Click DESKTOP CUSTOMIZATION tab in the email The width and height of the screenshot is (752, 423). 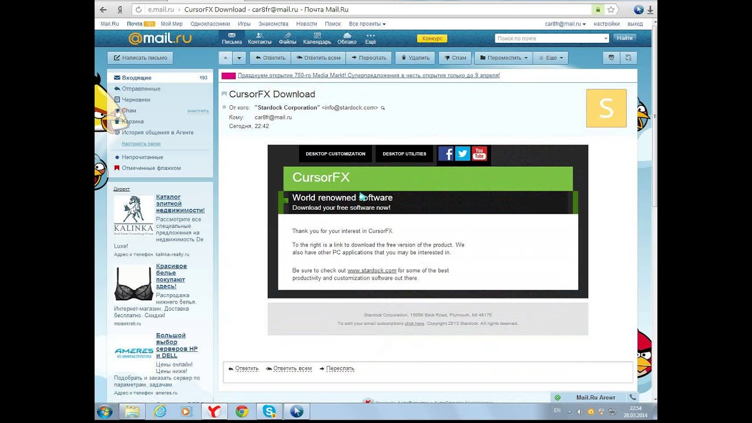(335, 154)
